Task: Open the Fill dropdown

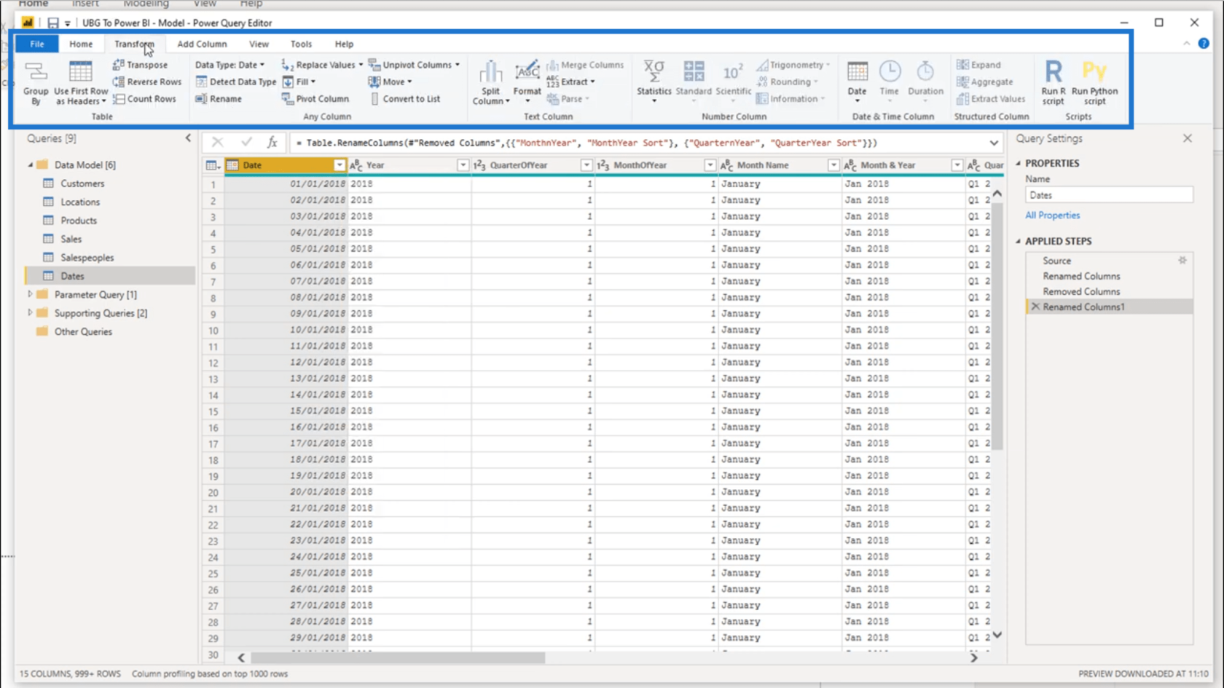Action: click(299, 82)
